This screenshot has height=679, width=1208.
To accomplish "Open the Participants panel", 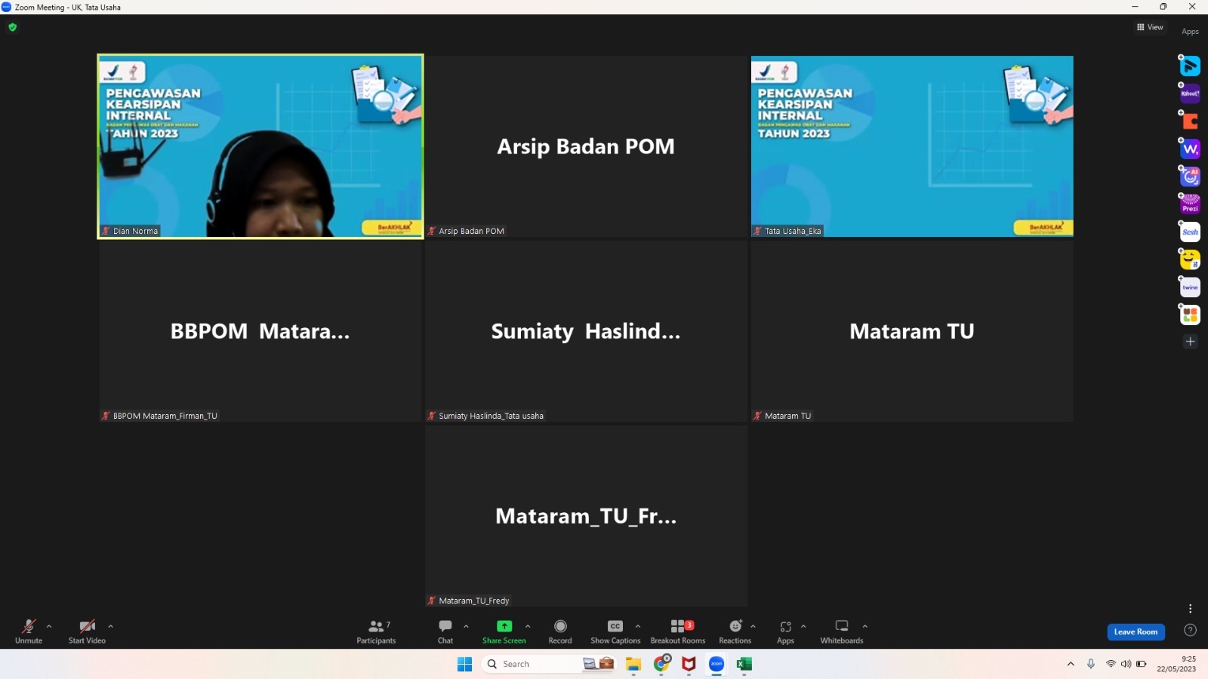I will [376, 631].
